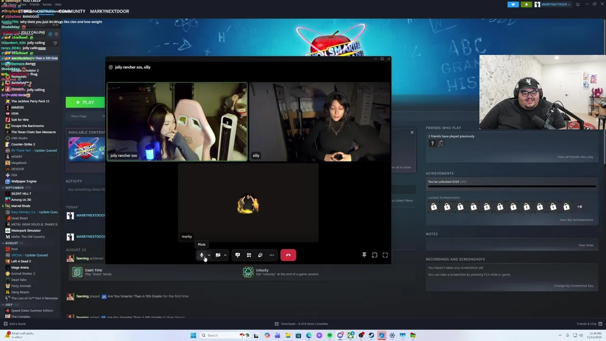Select Left 4 Dead 2 in library
Viewport: 606px width, 341px height.
click(21, 261)
